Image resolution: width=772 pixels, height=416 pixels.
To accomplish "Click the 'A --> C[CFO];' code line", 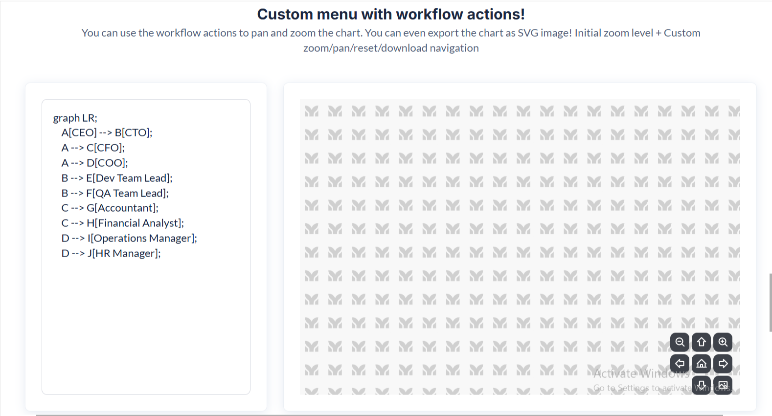I will [93, 148].
